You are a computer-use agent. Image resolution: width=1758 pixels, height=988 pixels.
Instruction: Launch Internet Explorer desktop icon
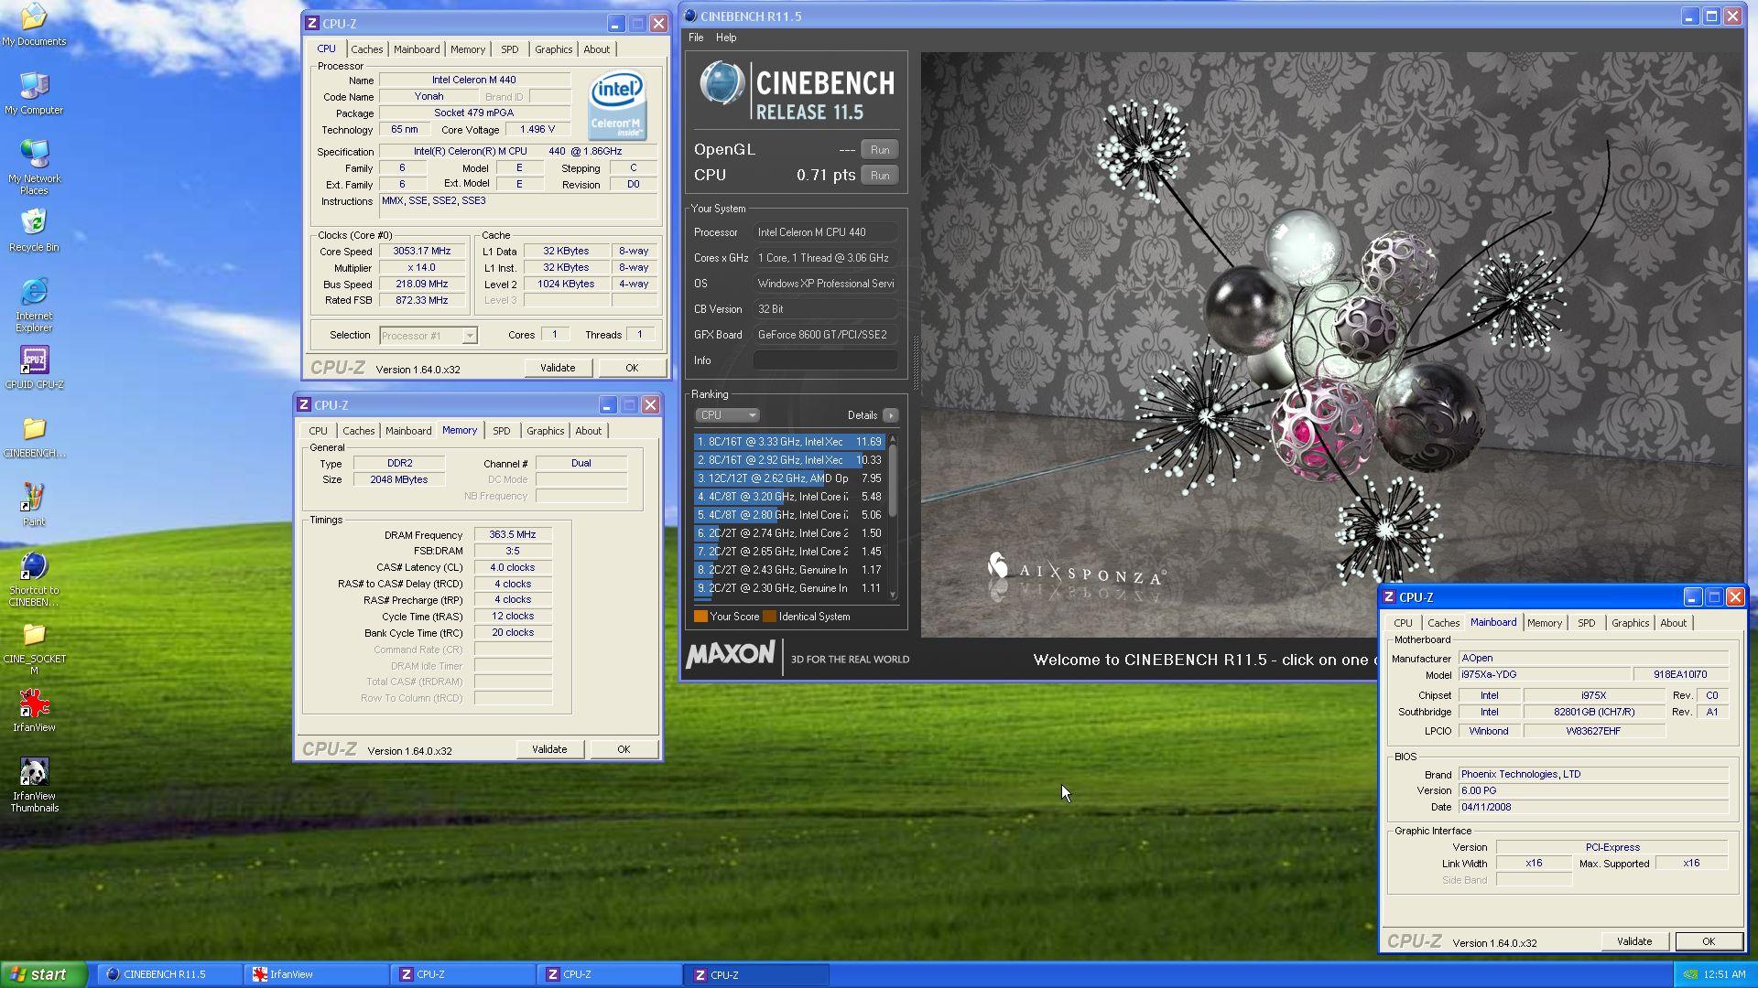[x=34, y=305]
